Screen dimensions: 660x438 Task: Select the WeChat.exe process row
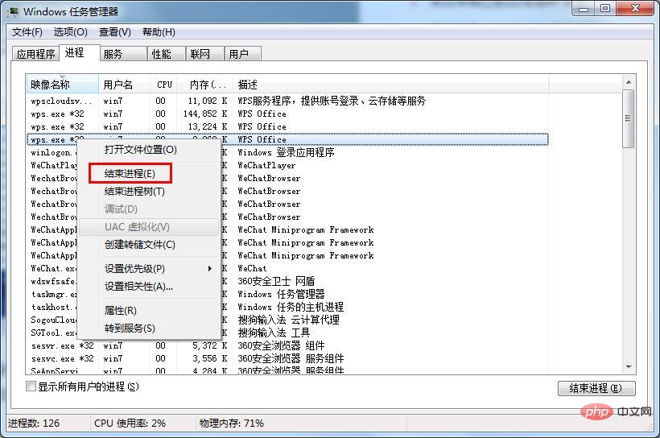click(x=287, y=268)
